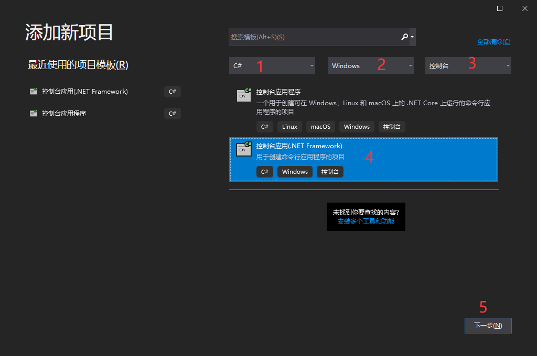Click the search magnifier icon
The width and height of the screenshot is (537, 356).
tap(404, 37)
